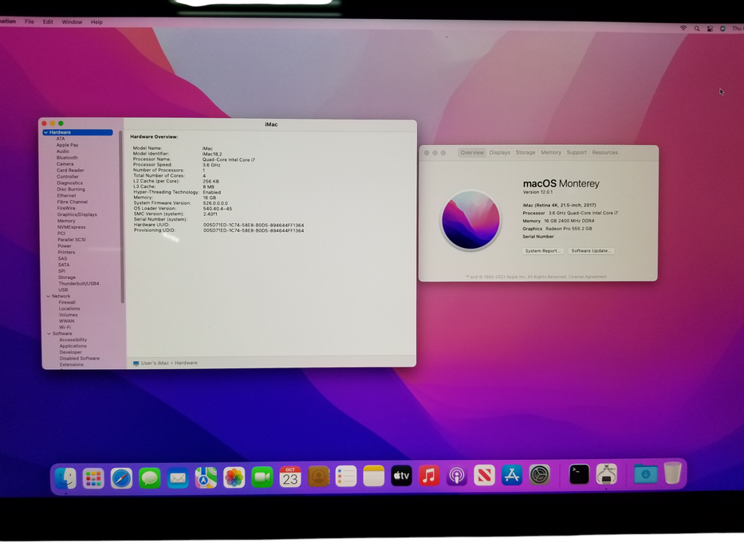Open Calendar showing Oct 23
The height and width of the screenshot is (558, 744).
pos(290,477)
